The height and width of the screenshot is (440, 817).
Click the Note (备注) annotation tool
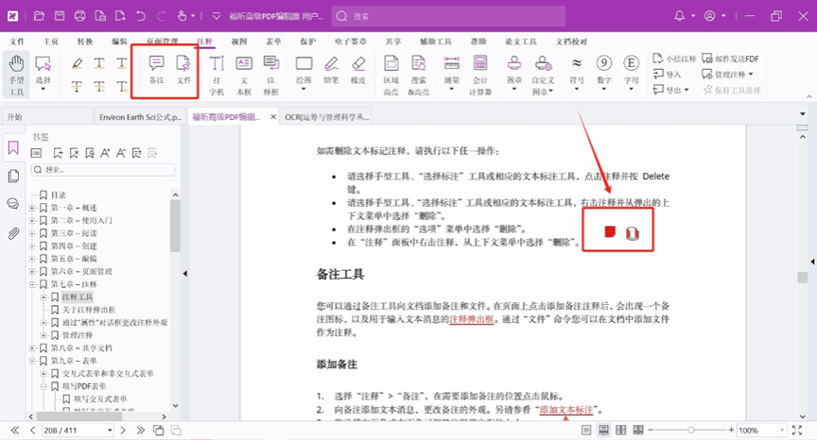[x=156, y=71]
